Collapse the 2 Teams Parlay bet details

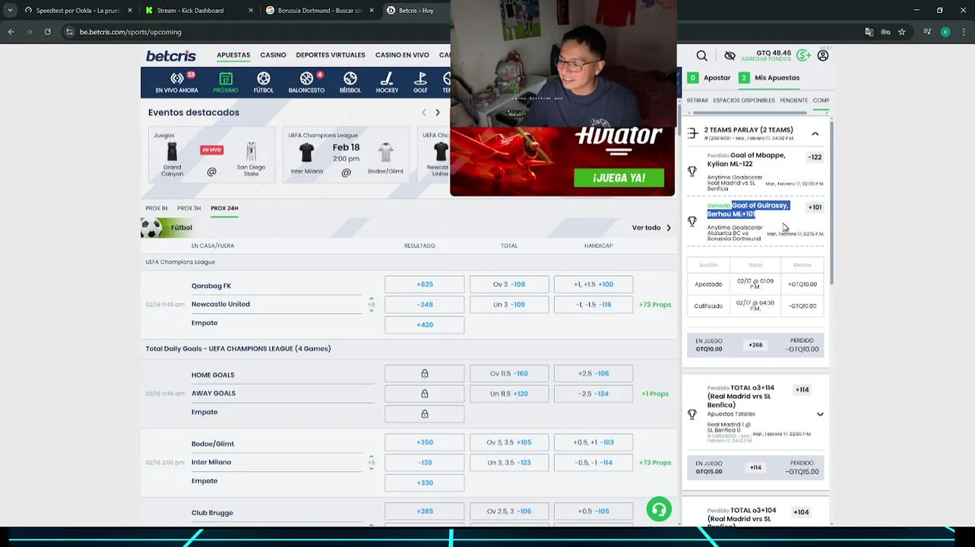pos(815,134)
